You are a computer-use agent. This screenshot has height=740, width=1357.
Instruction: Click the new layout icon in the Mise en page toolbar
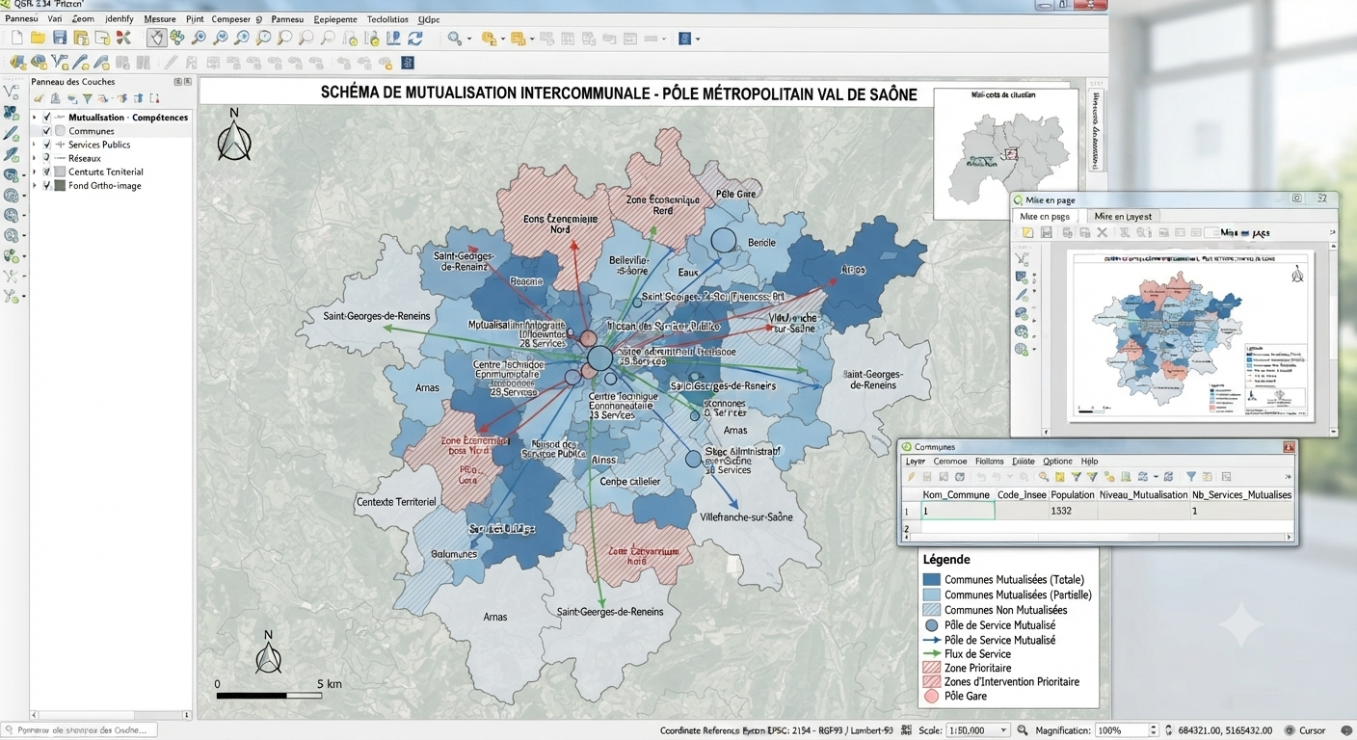[x=1027, y=232]
